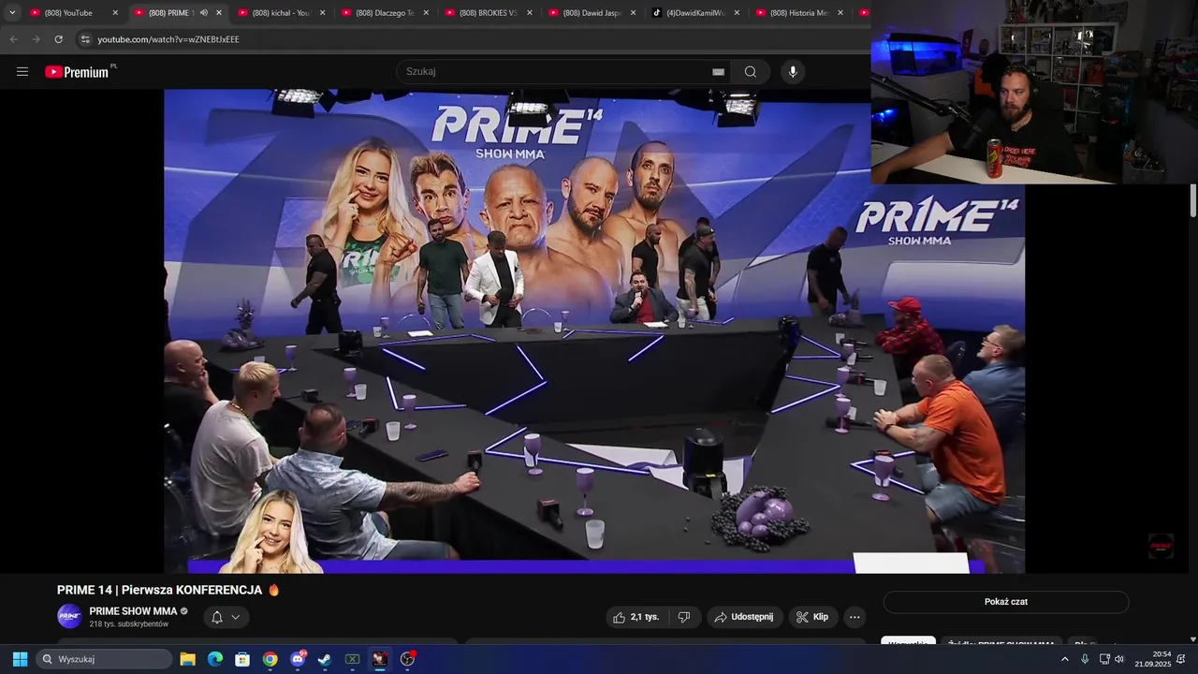Image resolution: width=1198 pixels, height=674 pixels.
Task: Click the magnifier search button
Action: point(751,72)
